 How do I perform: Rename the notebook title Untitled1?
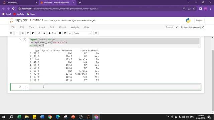point(36,20)
